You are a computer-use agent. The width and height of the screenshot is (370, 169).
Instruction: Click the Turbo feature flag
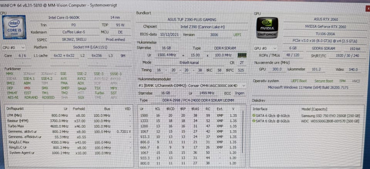click(99, 93)
